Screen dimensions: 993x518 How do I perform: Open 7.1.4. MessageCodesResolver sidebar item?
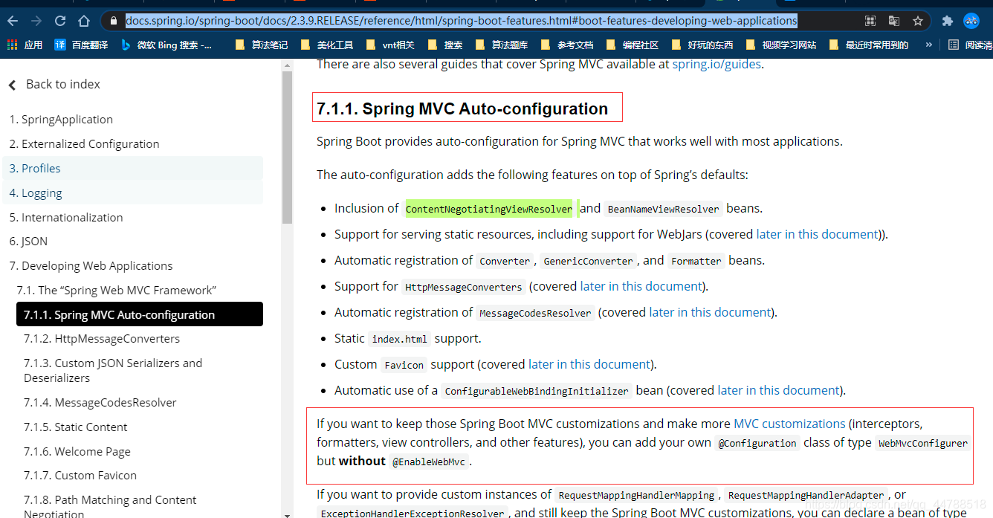100,403
